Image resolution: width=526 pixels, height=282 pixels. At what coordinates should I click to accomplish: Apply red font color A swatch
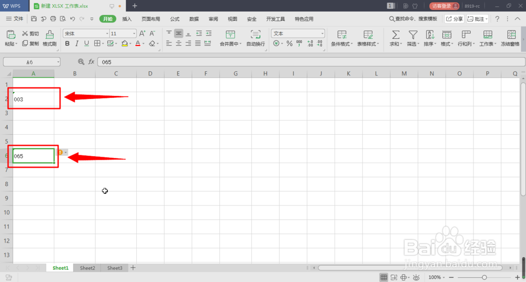tap(138, 44)
